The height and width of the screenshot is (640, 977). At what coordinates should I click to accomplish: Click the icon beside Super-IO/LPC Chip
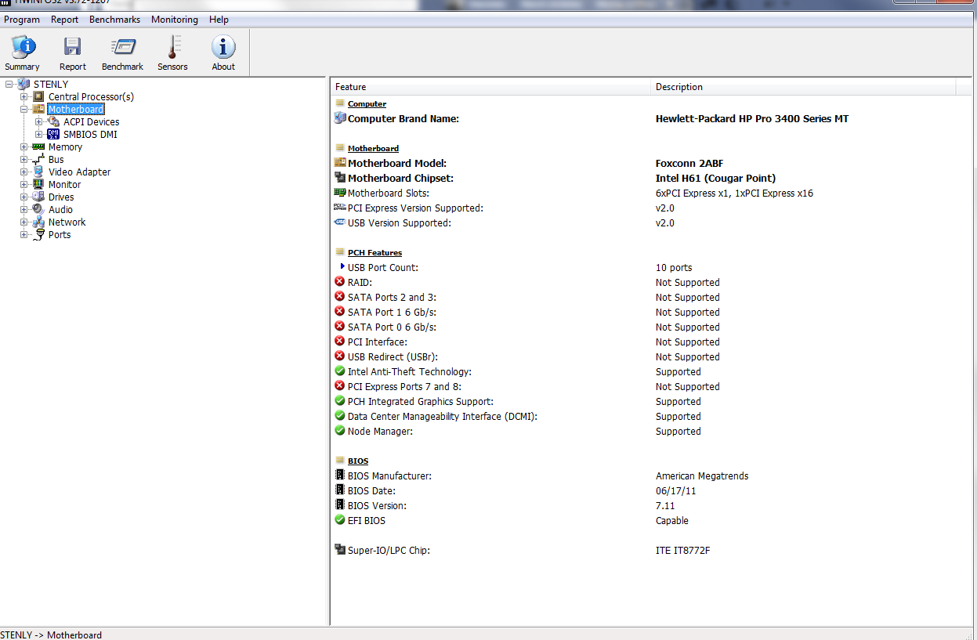(x=339, y=550)
